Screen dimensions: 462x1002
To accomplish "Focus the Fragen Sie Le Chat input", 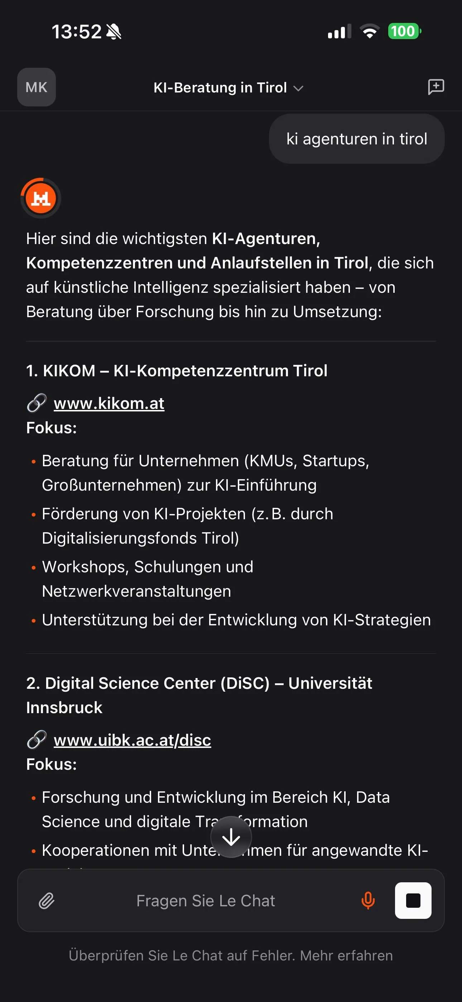I will coord(205,901).
